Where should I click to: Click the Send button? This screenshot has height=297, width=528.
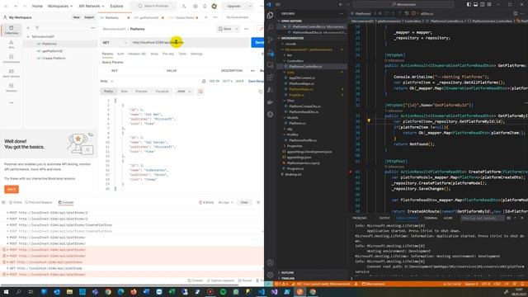click(x=258, y=42)
